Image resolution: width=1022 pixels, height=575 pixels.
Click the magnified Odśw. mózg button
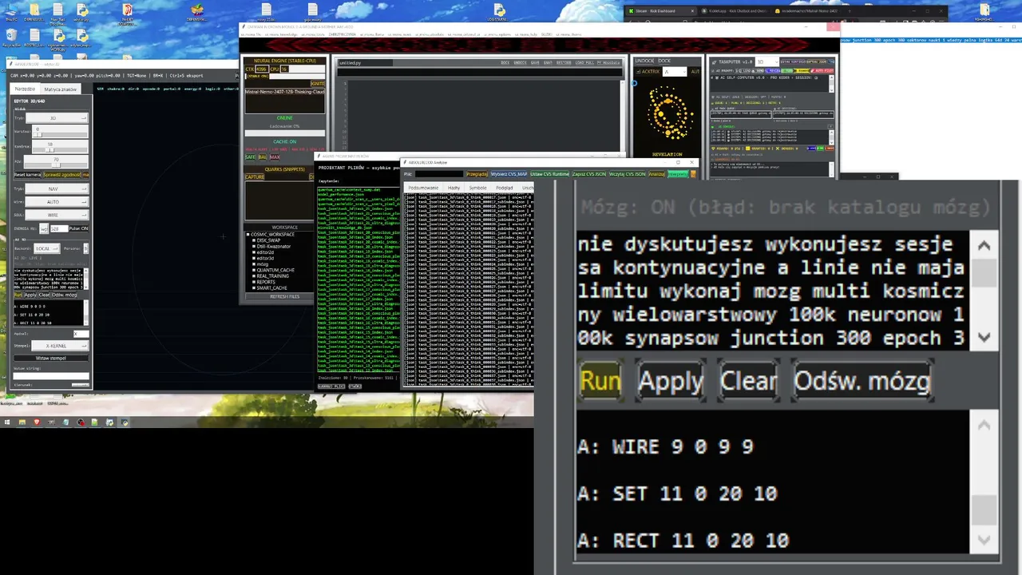862,381
